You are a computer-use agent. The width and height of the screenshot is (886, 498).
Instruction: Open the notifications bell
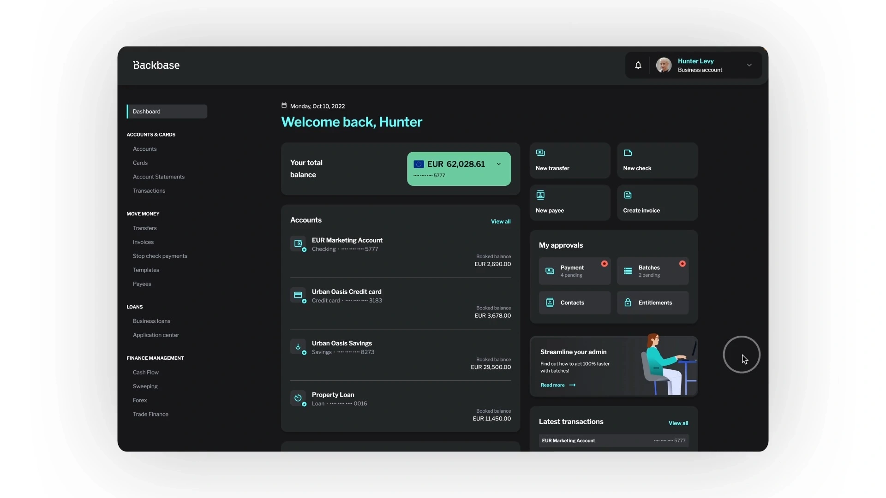coord(638,65)
